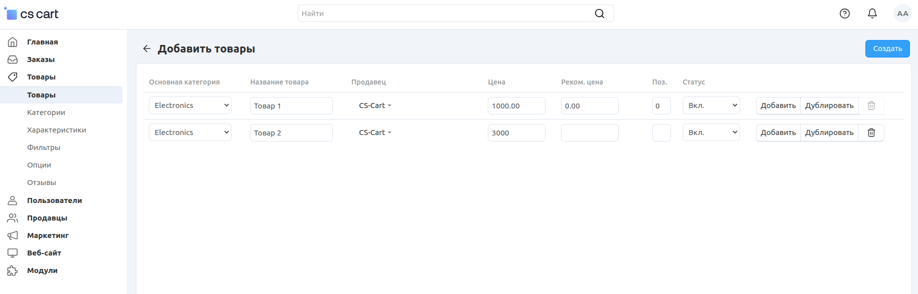Click Дублировать in the Товар 1 row

(829, 105)
